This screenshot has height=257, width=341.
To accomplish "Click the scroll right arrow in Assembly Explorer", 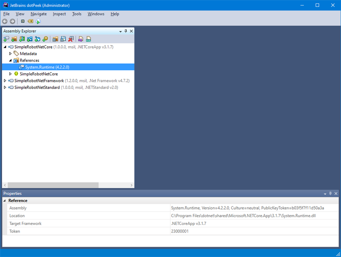I will [x=131, y=185].
